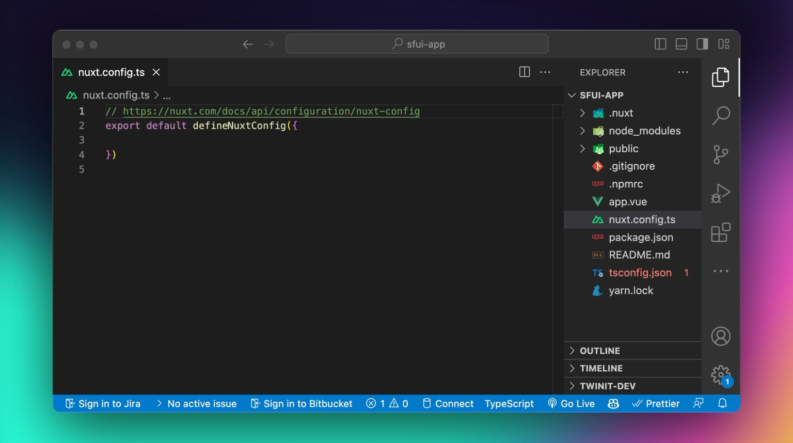Start the Go Live server
Screen dimensions: 793x443
pyautogui.click(x=571, y=404)
